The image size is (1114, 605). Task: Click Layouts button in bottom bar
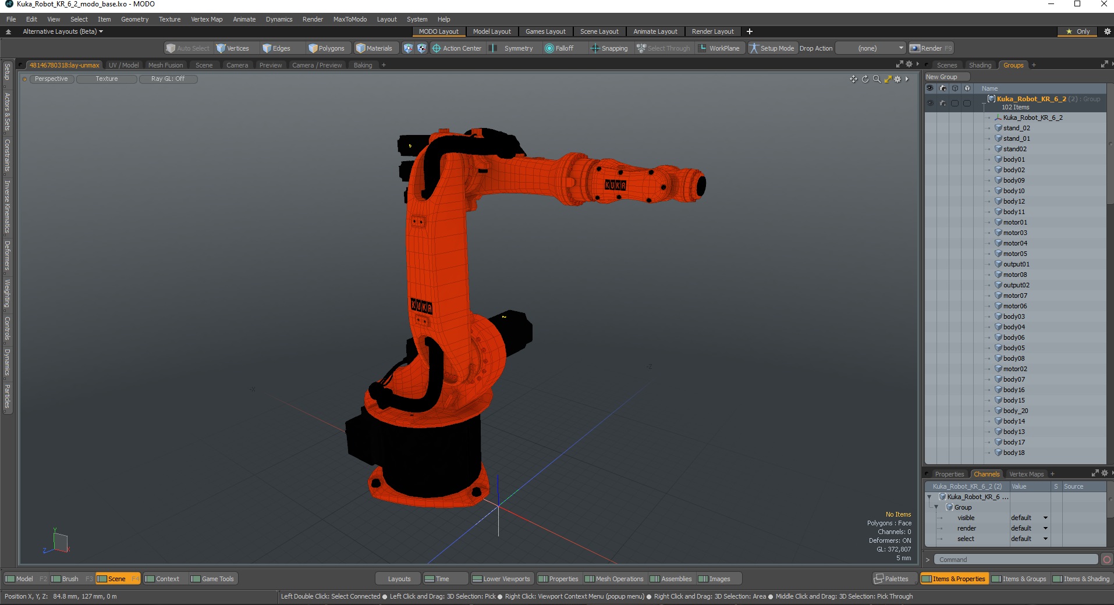pos(399,579)
